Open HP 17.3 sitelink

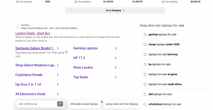pos(79,58)
